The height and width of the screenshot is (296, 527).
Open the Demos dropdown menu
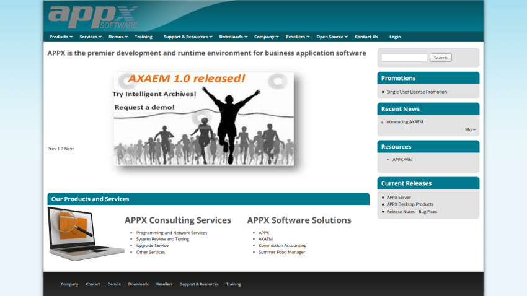click(x=118, y=37)
